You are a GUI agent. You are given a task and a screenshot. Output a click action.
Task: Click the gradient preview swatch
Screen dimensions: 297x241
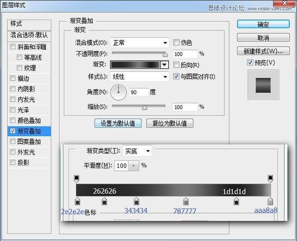pos(136,65)
